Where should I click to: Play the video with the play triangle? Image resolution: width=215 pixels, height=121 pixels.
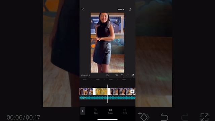coord(107,75)
